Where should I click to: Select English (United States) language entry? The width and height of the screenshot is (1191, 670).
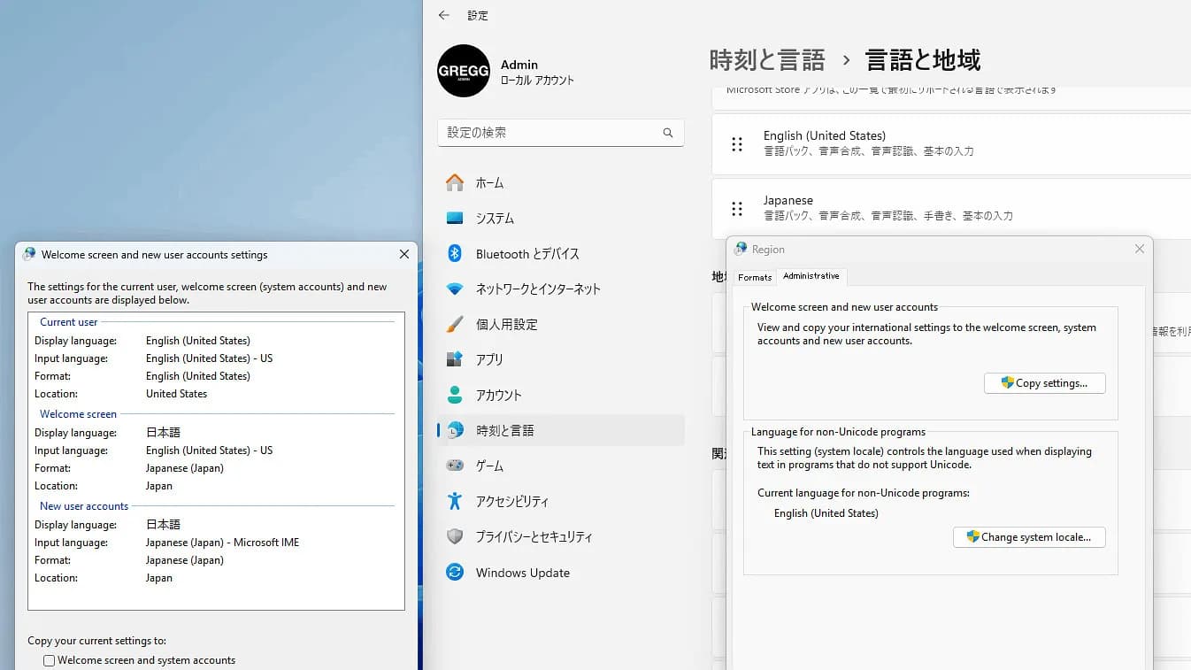[951, 143]
